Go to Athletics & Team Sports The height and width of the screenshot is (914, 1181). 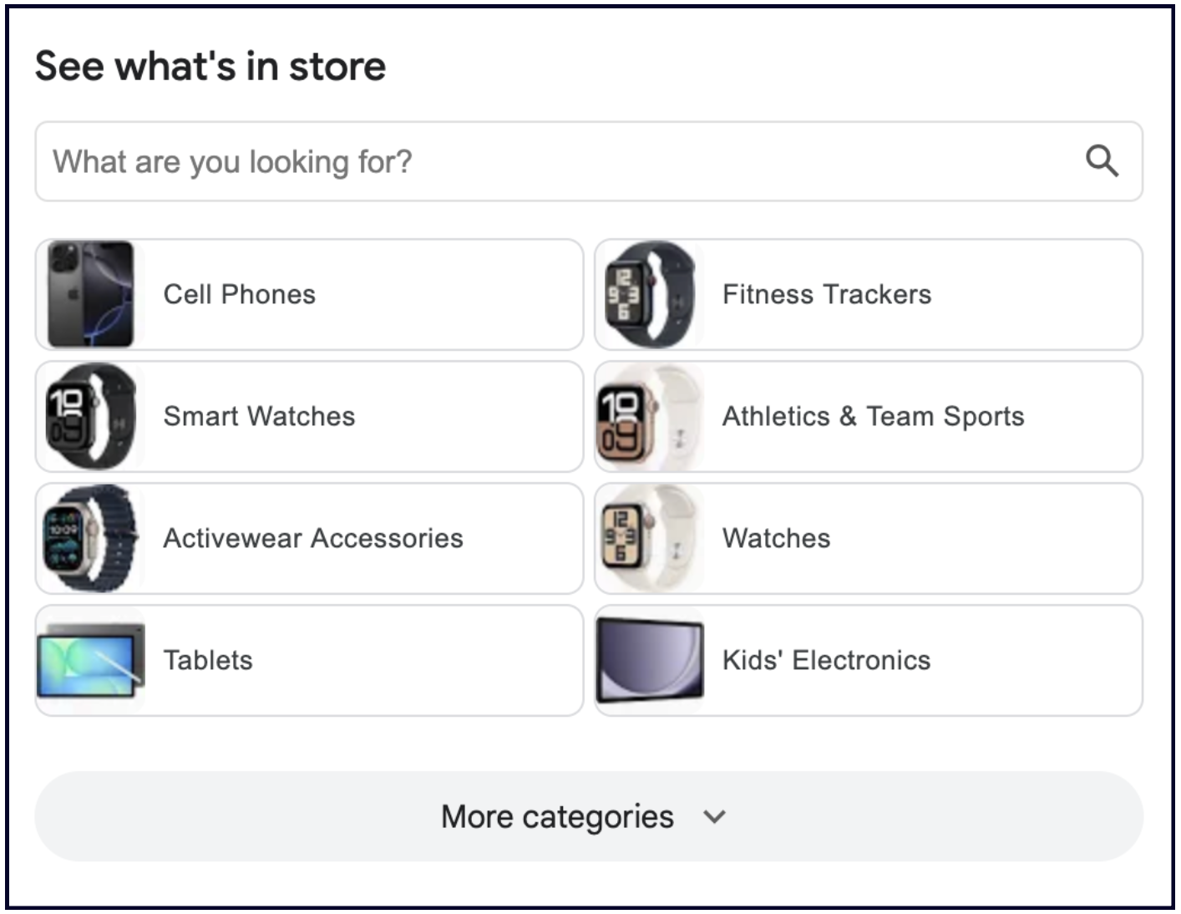[873, 417]
